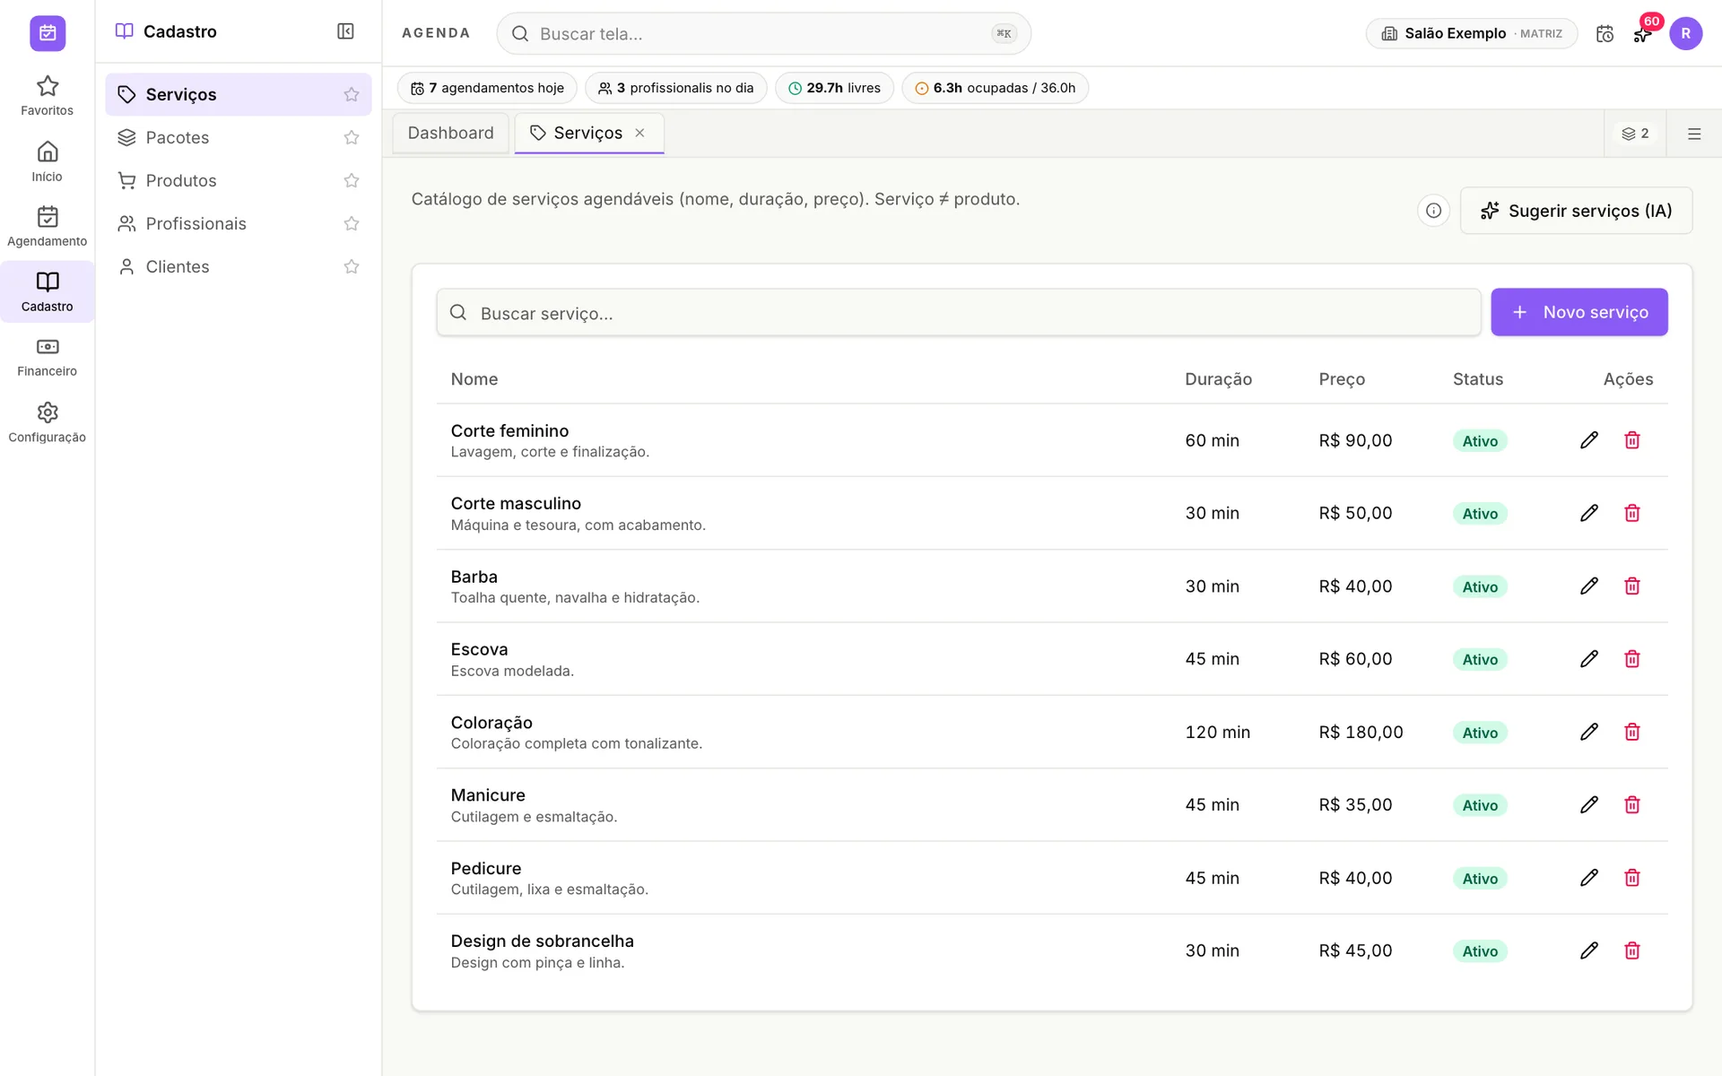Open Favoritos in the left rail
Image resolution: width=1722 pixels, height=1076 pixels.
[47, 96]
